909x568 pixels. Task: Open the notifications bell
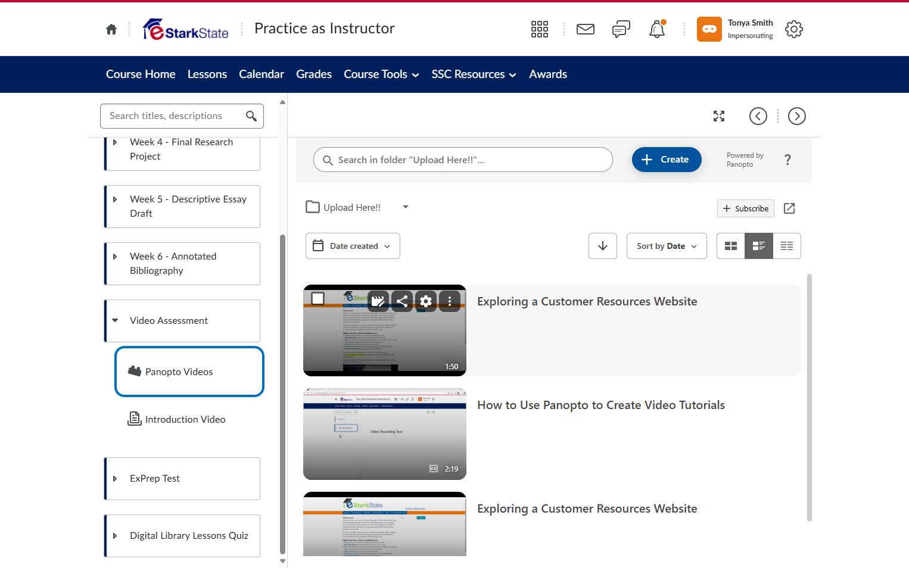657,29
